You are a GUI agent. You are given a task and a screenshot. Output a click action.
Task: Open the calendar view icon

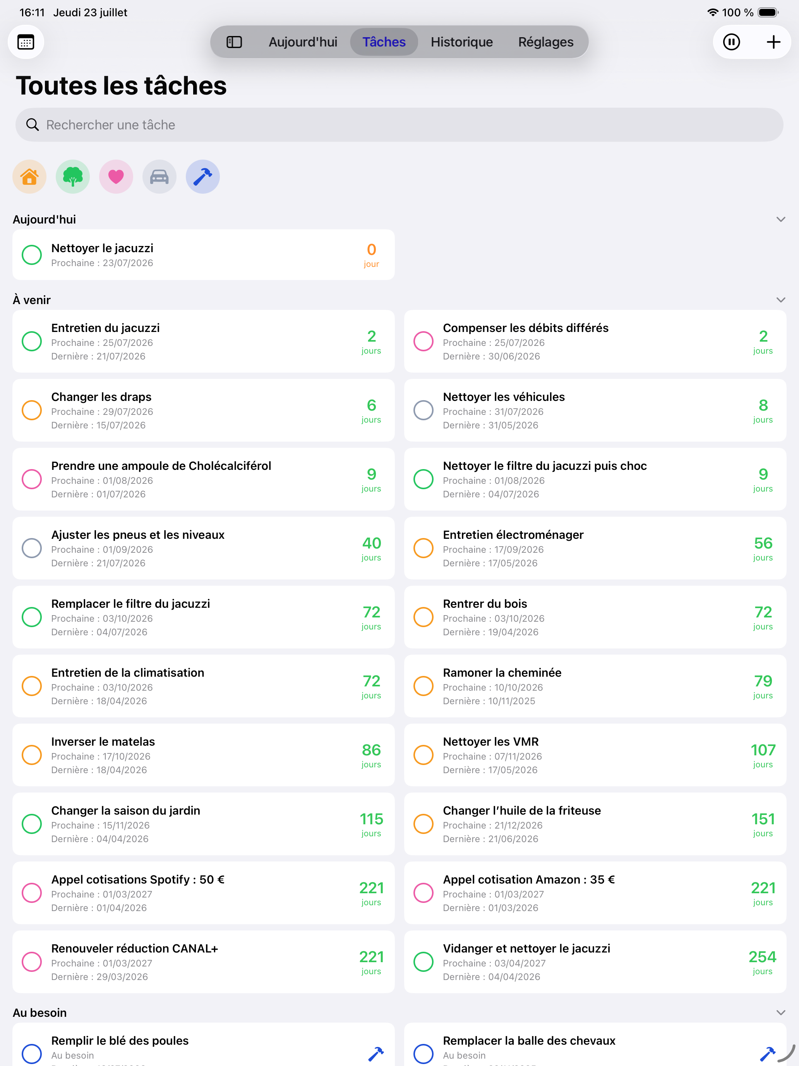[x=26, y=42]
